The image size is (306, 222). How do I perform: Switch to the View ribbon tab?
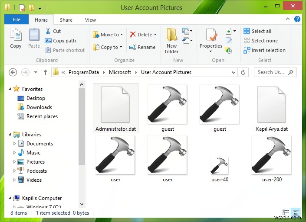pyautogui.click(x=90, y=20)
